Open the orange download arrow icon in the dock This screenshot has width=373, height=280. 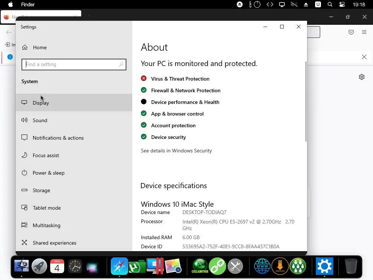pyautogui.click(x=280, y=266)
